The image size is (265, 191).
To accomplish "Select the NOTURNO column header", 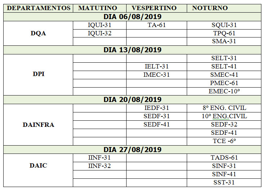I will click(x=205, y=8).
